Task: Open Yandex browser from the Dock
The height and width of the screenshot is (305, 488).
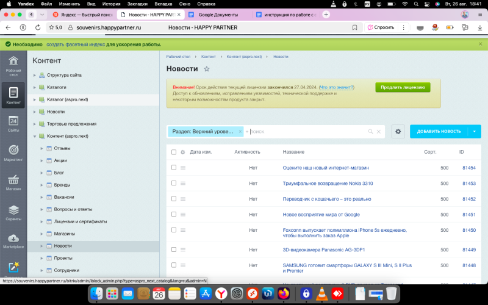Action: click(221, 293)
